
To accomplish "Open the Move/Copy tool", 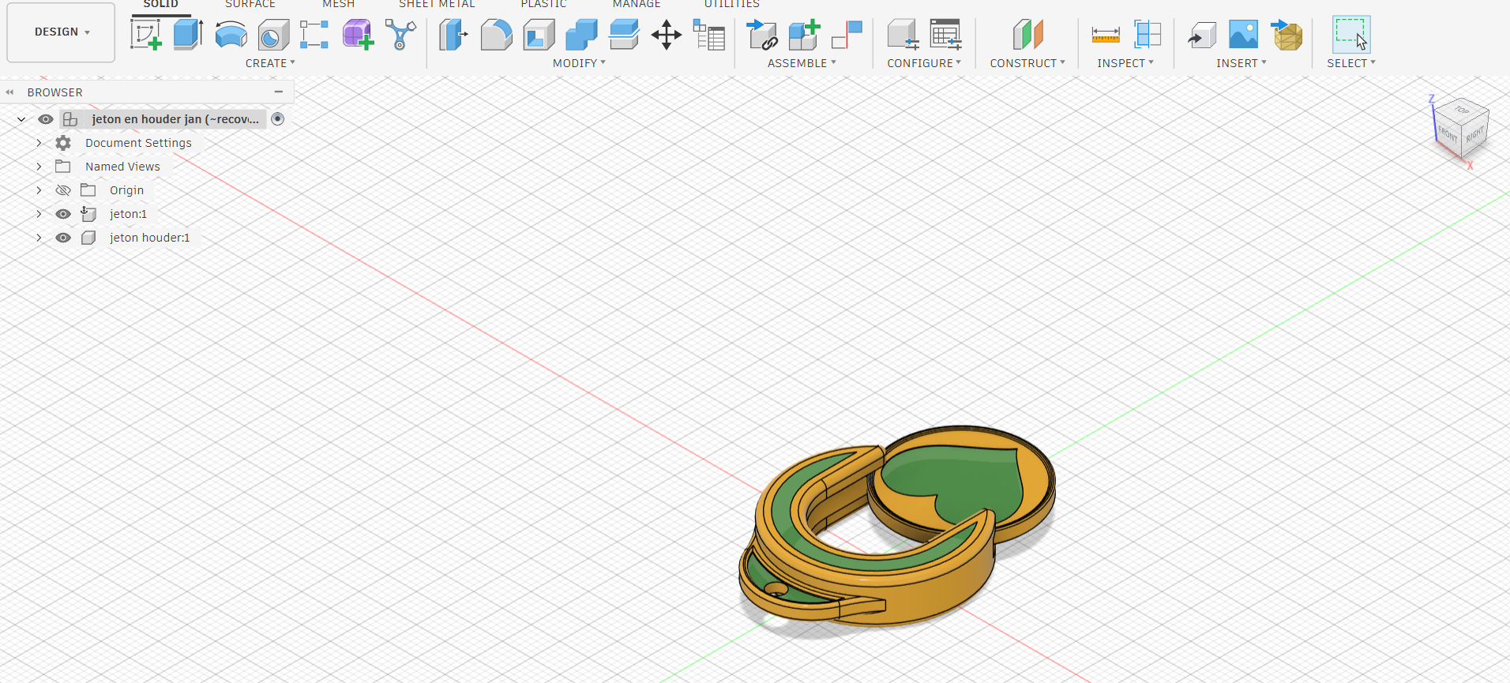I will tap(667, 36).
